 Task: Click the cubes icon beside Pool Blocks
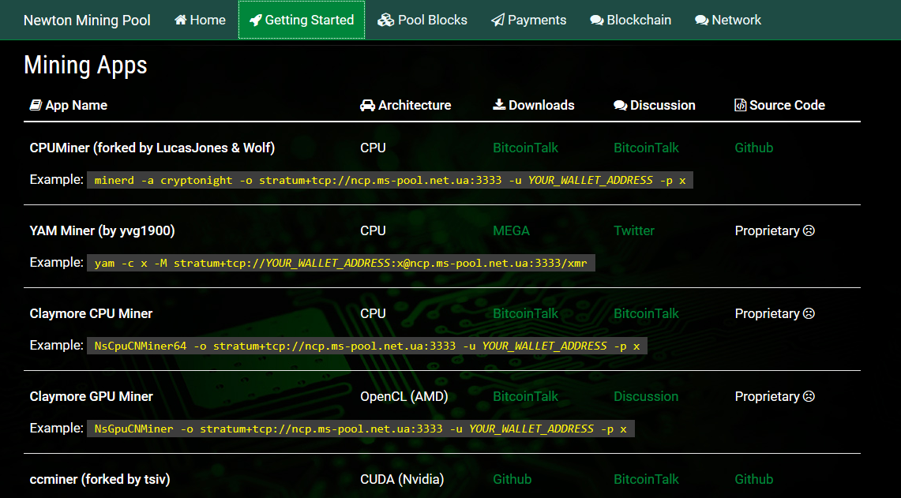(385, 20)
